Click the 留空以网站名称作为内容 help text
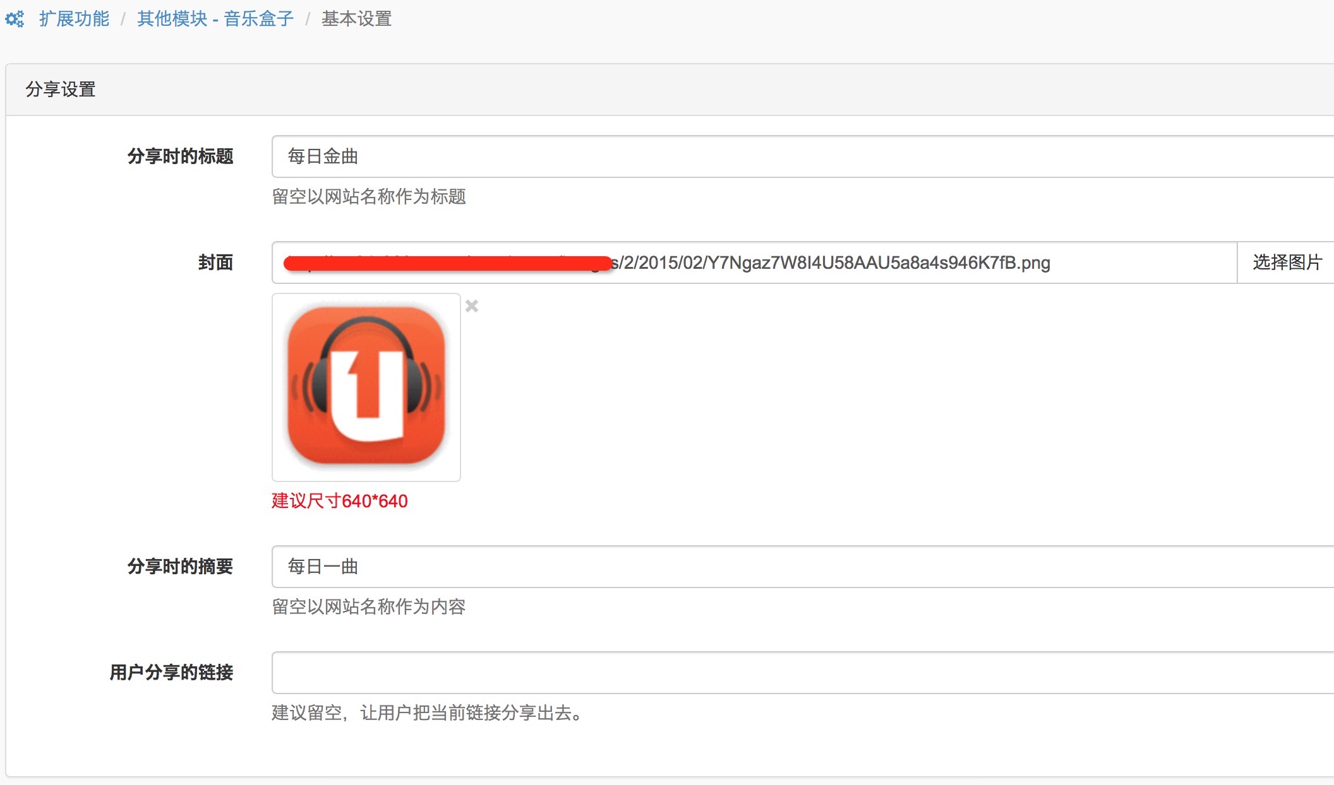Screen dimensions: 1334x785 tap(369, 607)
